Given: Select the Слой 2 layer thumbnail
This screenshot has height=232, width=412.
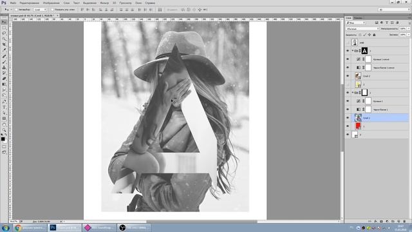Looking at the screenshot, I should (358, 76).
